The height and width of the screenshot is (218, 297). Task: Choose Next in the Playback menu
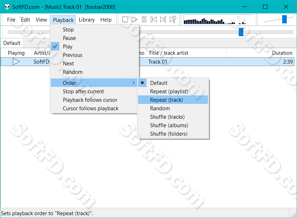tap(95, 64)
